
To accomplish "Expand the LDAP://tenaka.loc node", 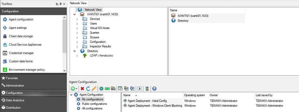I will coord(77,56).
